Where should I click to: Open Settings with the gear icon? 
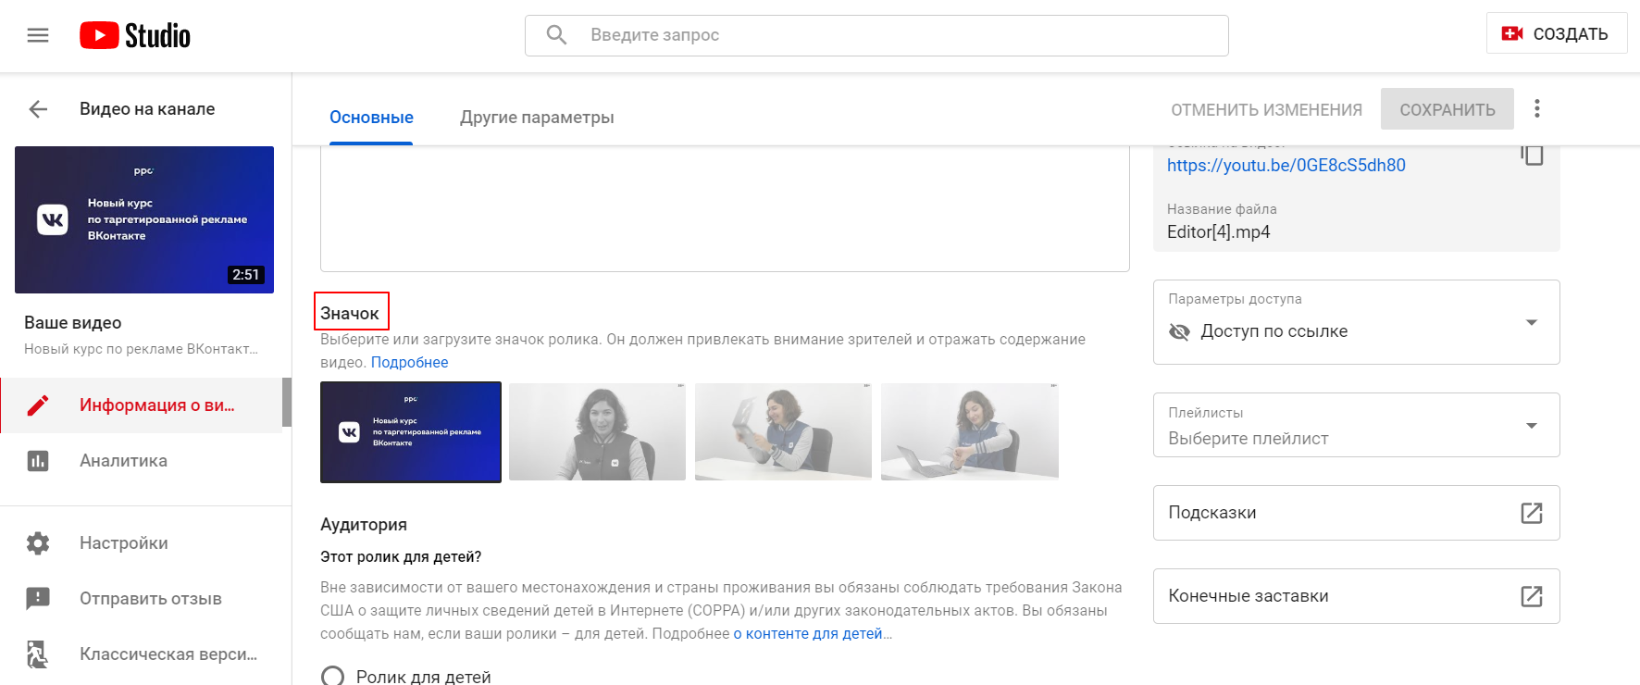pyautogui.click(x=38, y=543)
